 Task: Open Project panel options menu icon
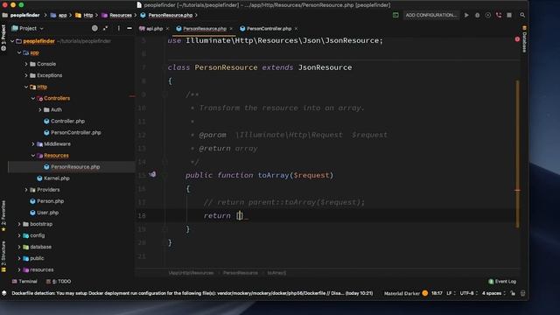pyautogui.click(x=119, y=28)
